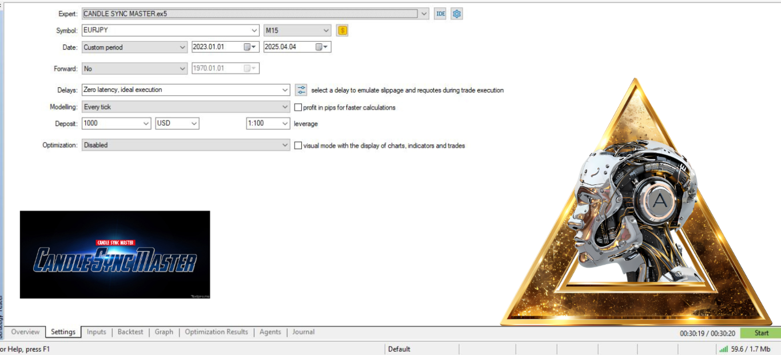Click the symbol specification dollar icon
The image size is (781, 355).
pos(342,30)
